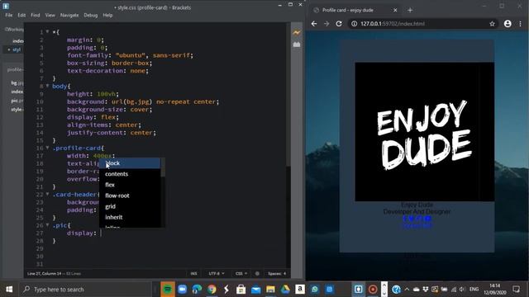Open the Find menu
Screen dimensions: 529x297
[x=35, y=15]
